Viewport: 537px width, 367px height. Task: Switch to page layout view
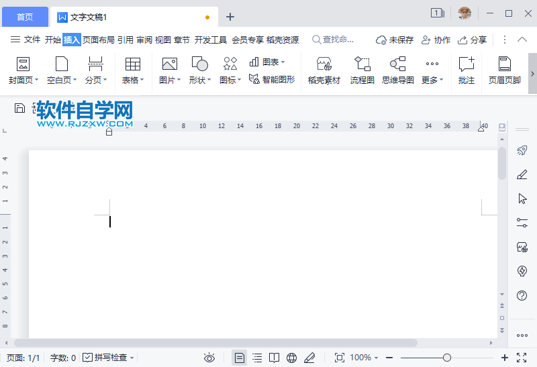point(240,358)
